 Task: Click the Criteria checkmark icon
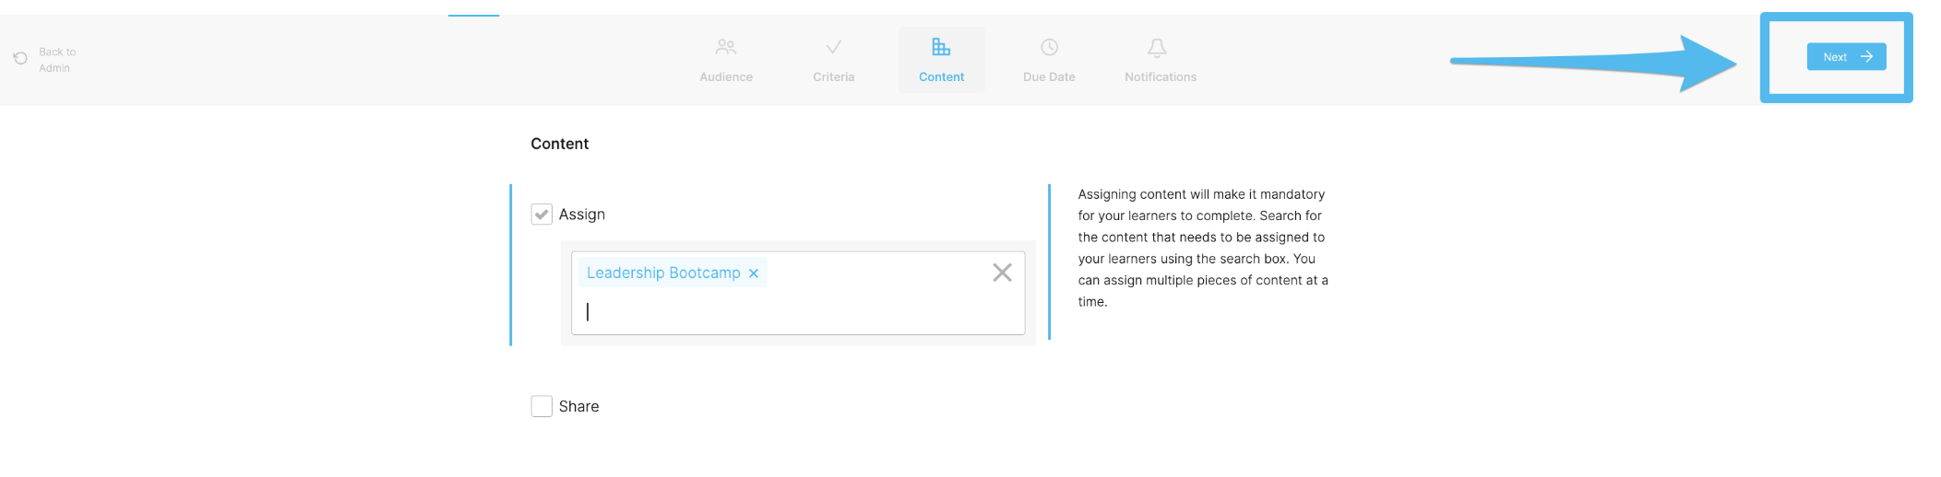point(833,46)
